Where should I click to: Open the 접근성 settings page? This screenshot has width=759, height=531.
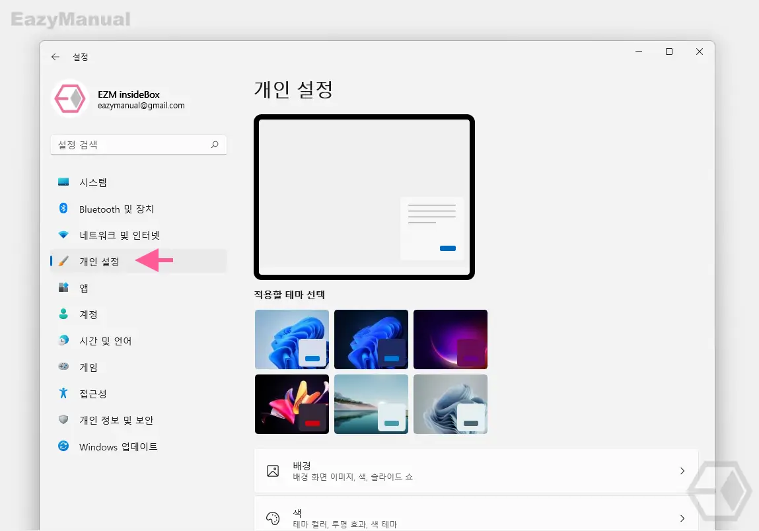click(139, 394)
